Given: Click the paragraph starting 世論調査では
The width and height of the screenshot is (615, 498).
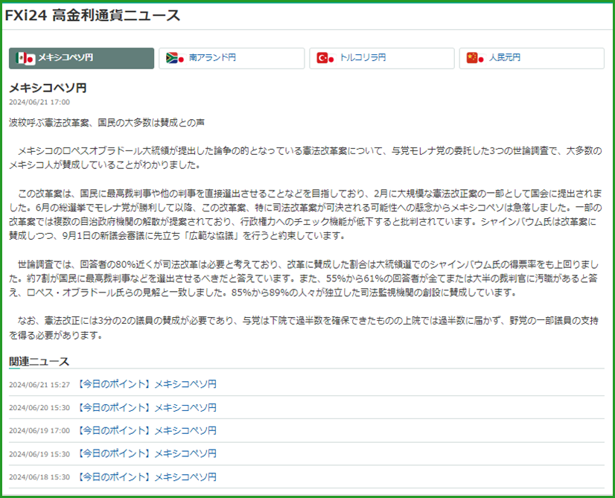Looking at the screenshot, I should coord(305,278).
